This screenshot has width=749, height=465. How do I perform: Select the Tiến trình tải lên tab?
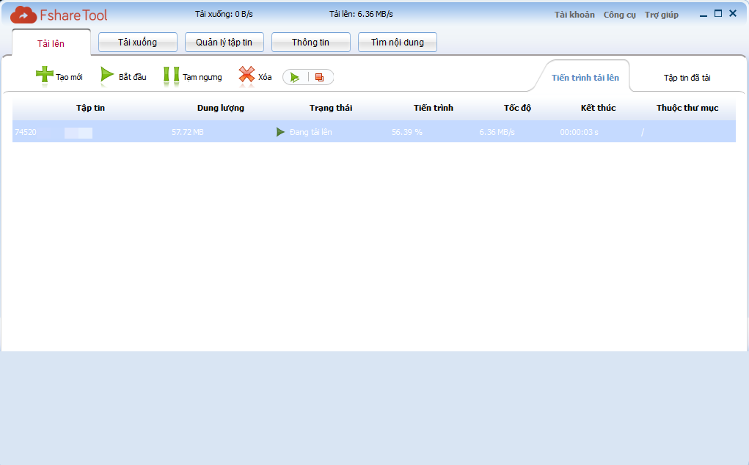tap(585, 78)
